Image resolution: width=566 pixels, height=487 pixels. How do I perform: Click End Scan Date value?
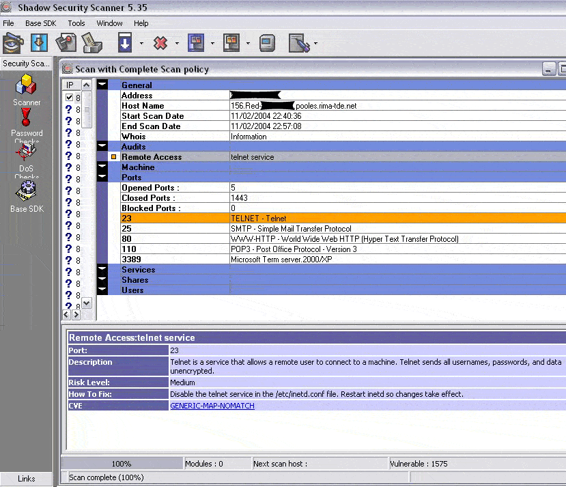tap(266, 126)
